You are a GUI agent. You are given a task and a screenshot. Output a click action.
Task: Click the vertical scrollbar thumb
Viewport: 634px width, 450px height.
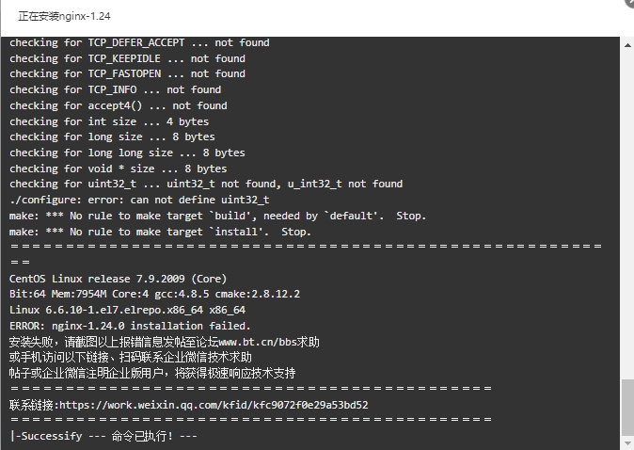tap(627, 409)
